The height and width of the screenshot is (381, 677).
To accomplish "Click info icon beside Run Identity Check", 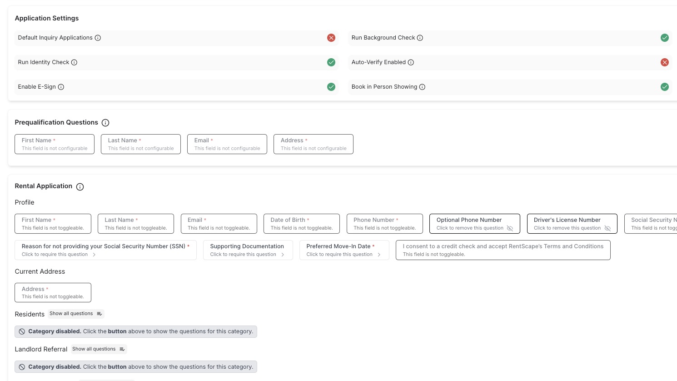I will 74,62.
